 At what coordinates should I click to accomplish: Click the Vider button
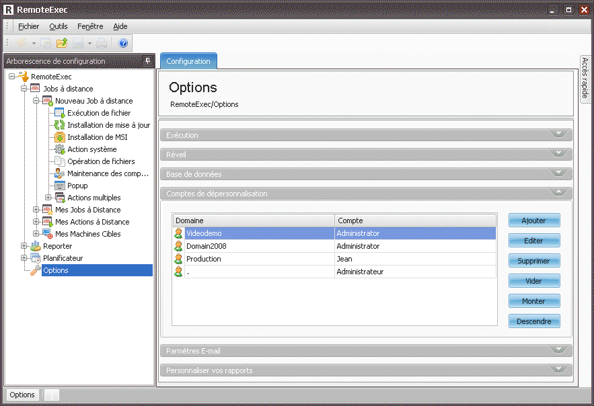click(534, 281)
